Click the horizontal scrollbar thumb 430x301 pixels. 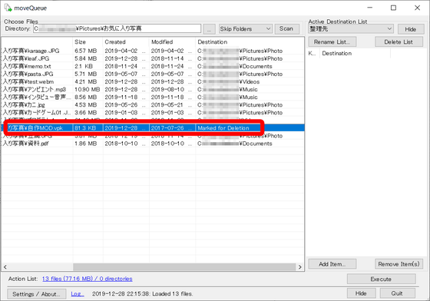pos(184,267)
